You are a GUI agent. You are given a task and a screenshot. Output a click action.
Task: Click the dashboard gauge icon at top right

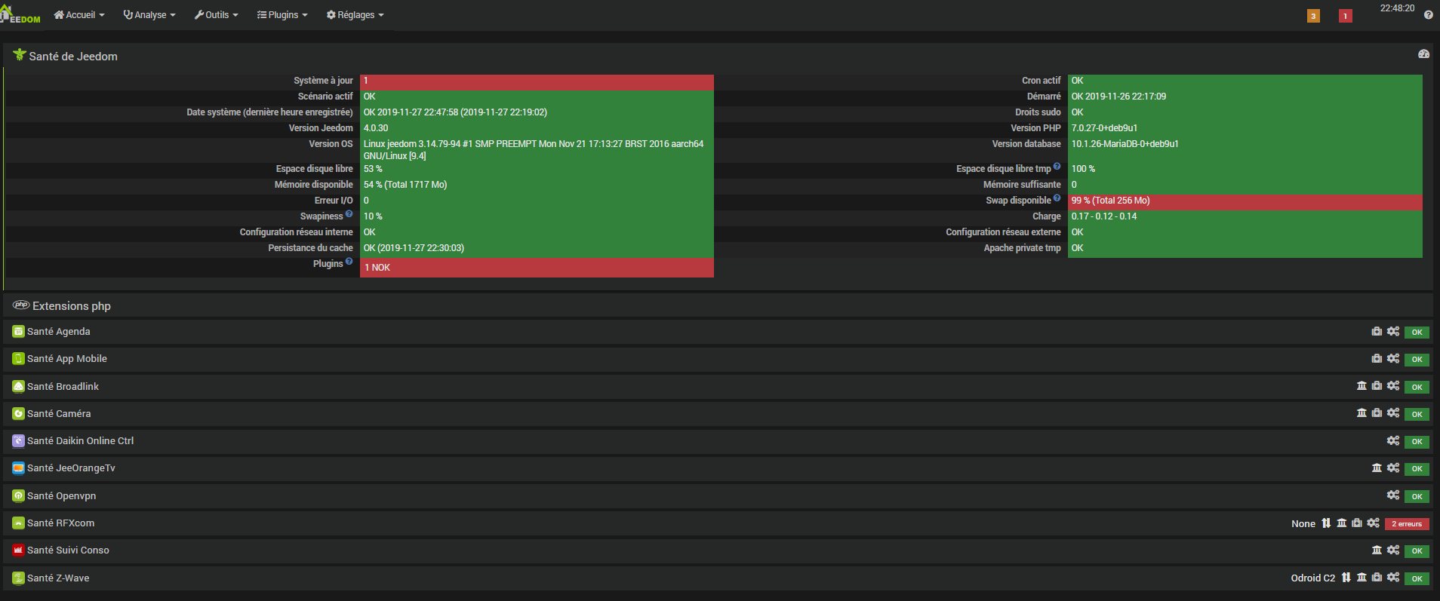(x=1423, y=54)
